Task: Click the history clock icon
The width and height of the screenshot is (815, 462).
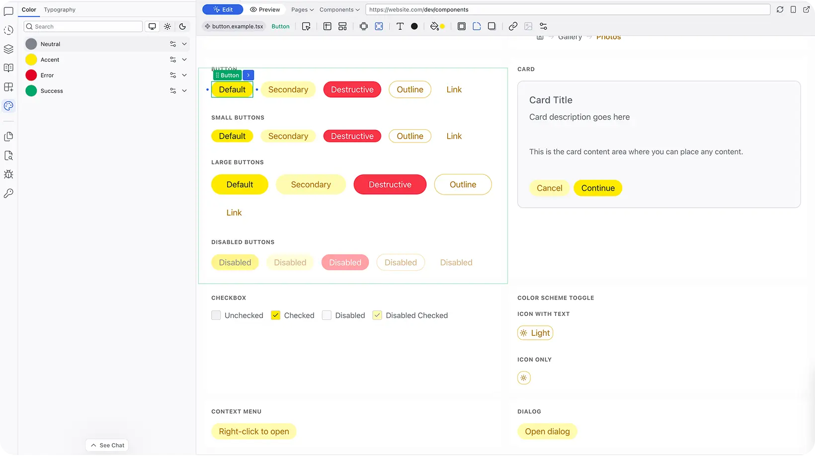Action: 8,30
